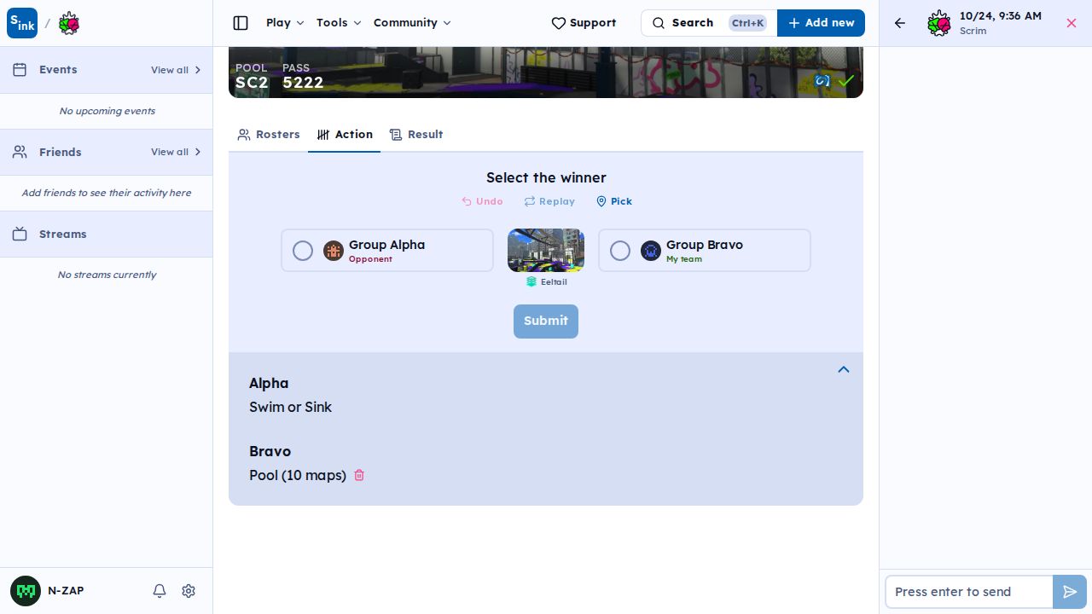Screen dimensions: 1092x614
Task: Delete the Bravo pool with the trash icon
Action: [359, 475]
